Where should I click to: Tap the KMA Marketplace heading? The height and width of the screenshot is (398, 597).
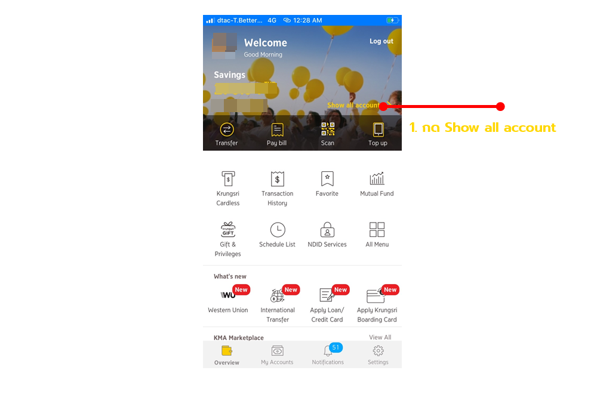(x=239, y=338)
